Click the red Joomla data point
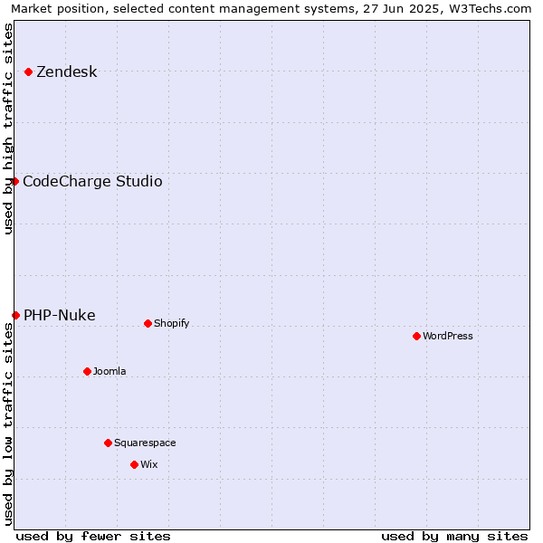 pos(87,372)
